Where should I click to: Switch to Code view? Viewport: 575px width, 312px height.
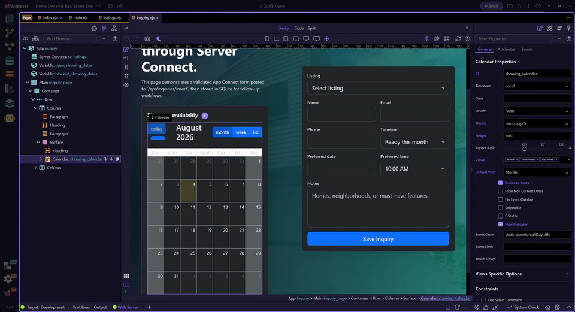click(299, 28)
